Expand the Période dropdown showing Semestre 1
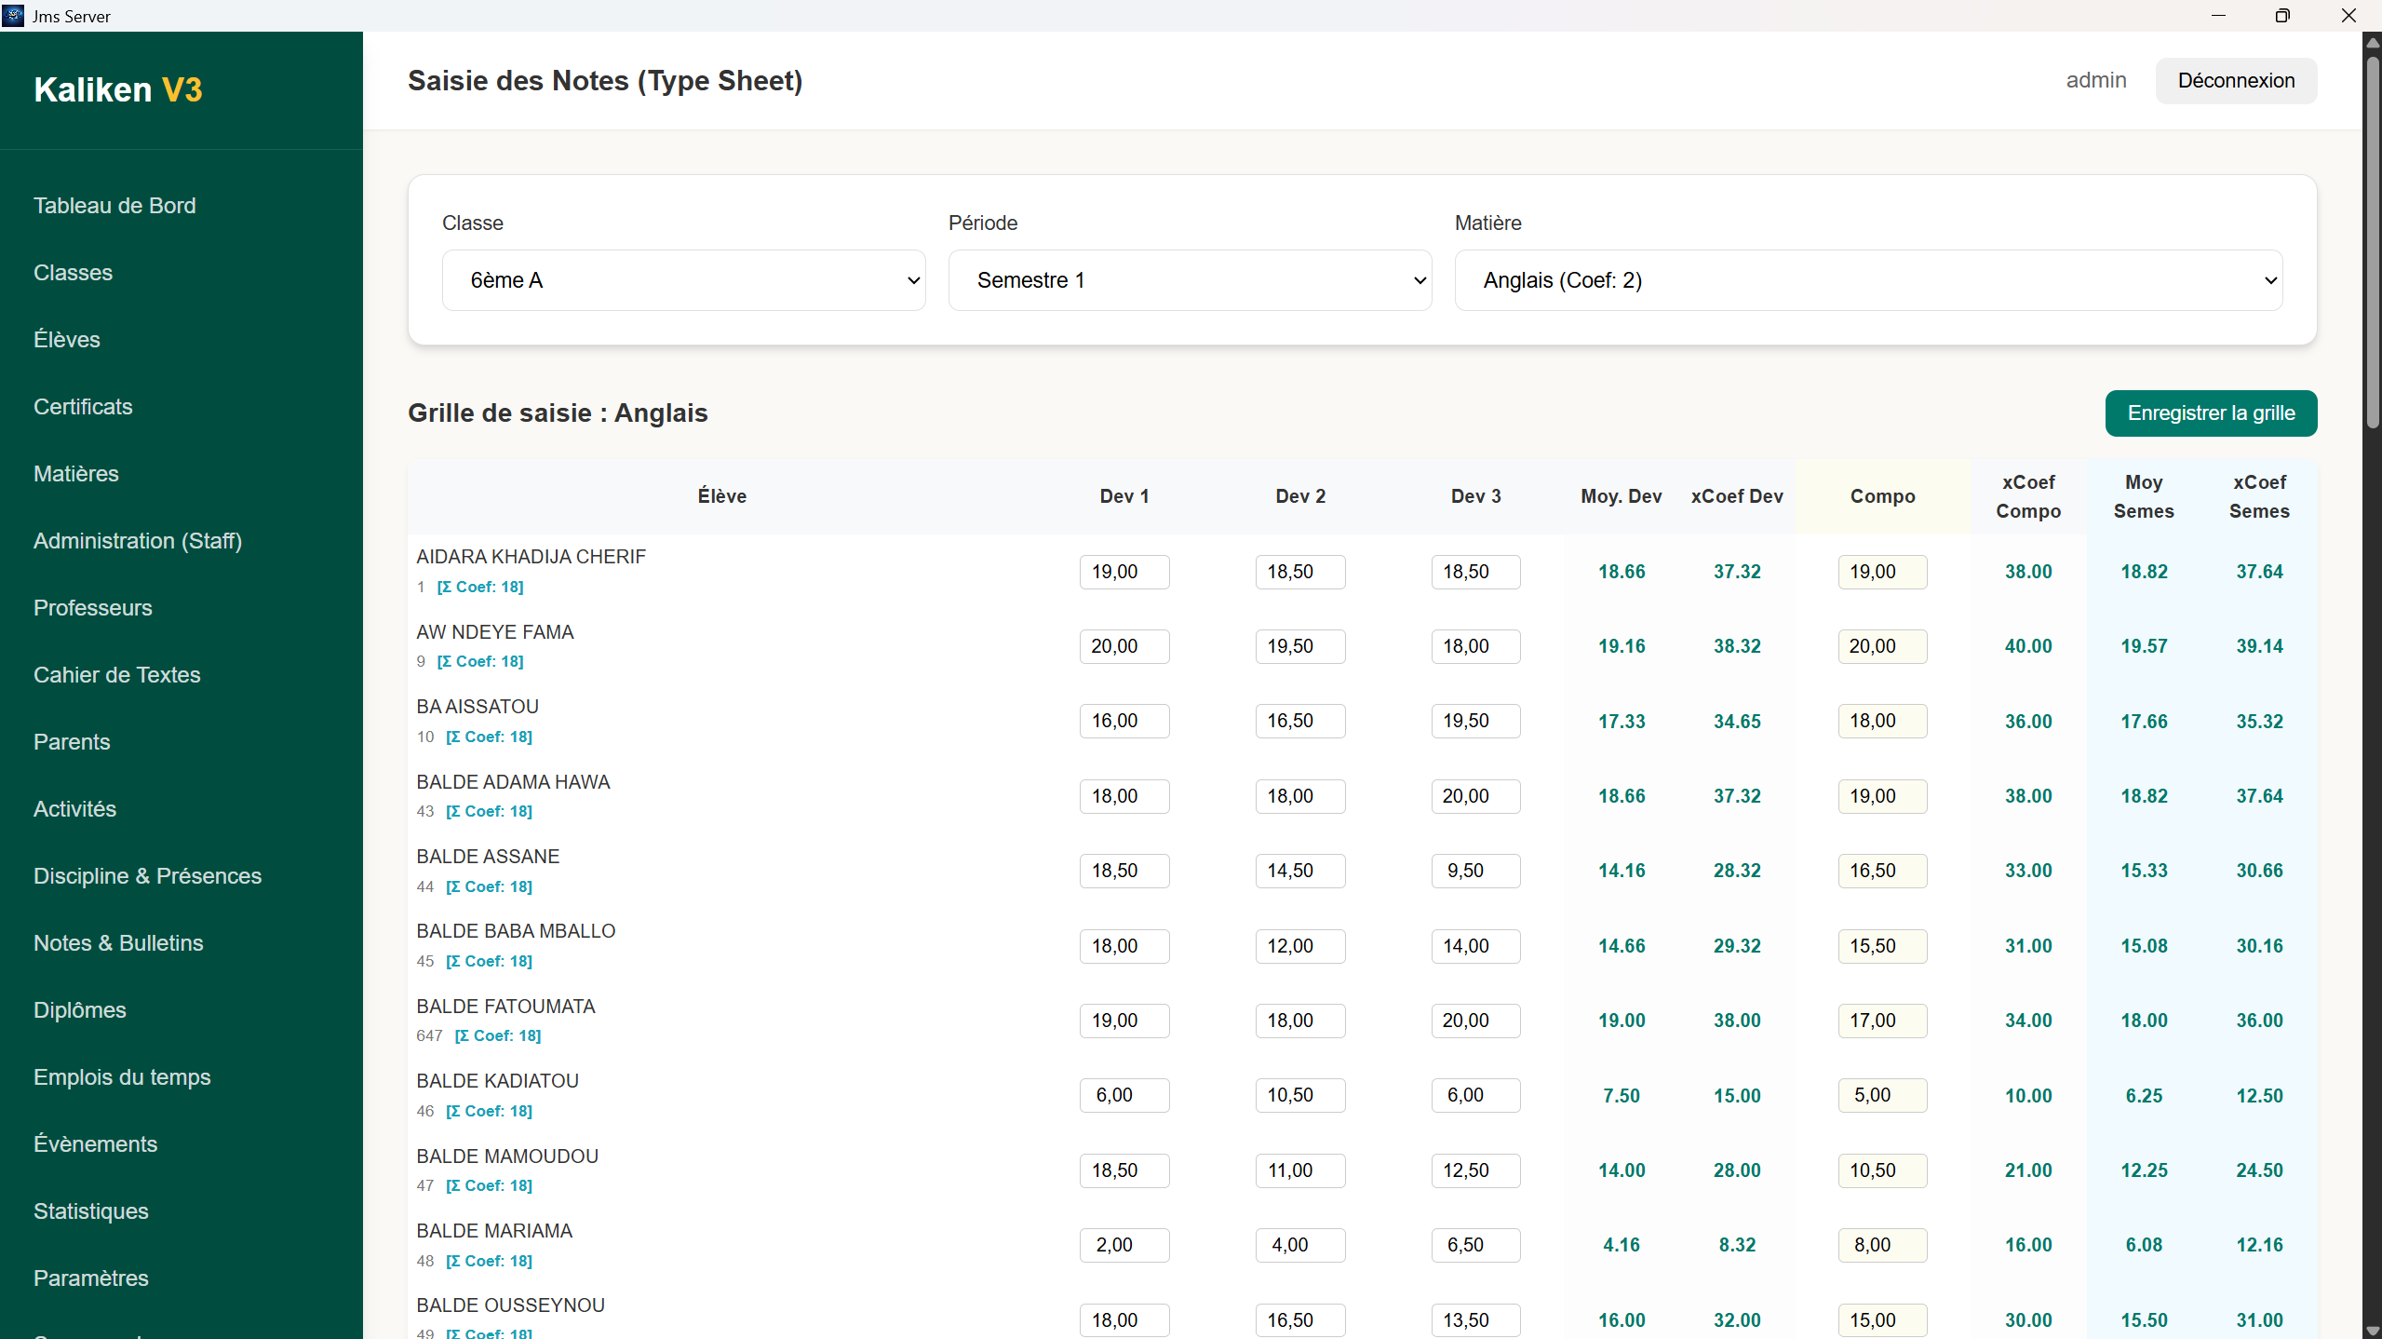 click(1190, 280)
